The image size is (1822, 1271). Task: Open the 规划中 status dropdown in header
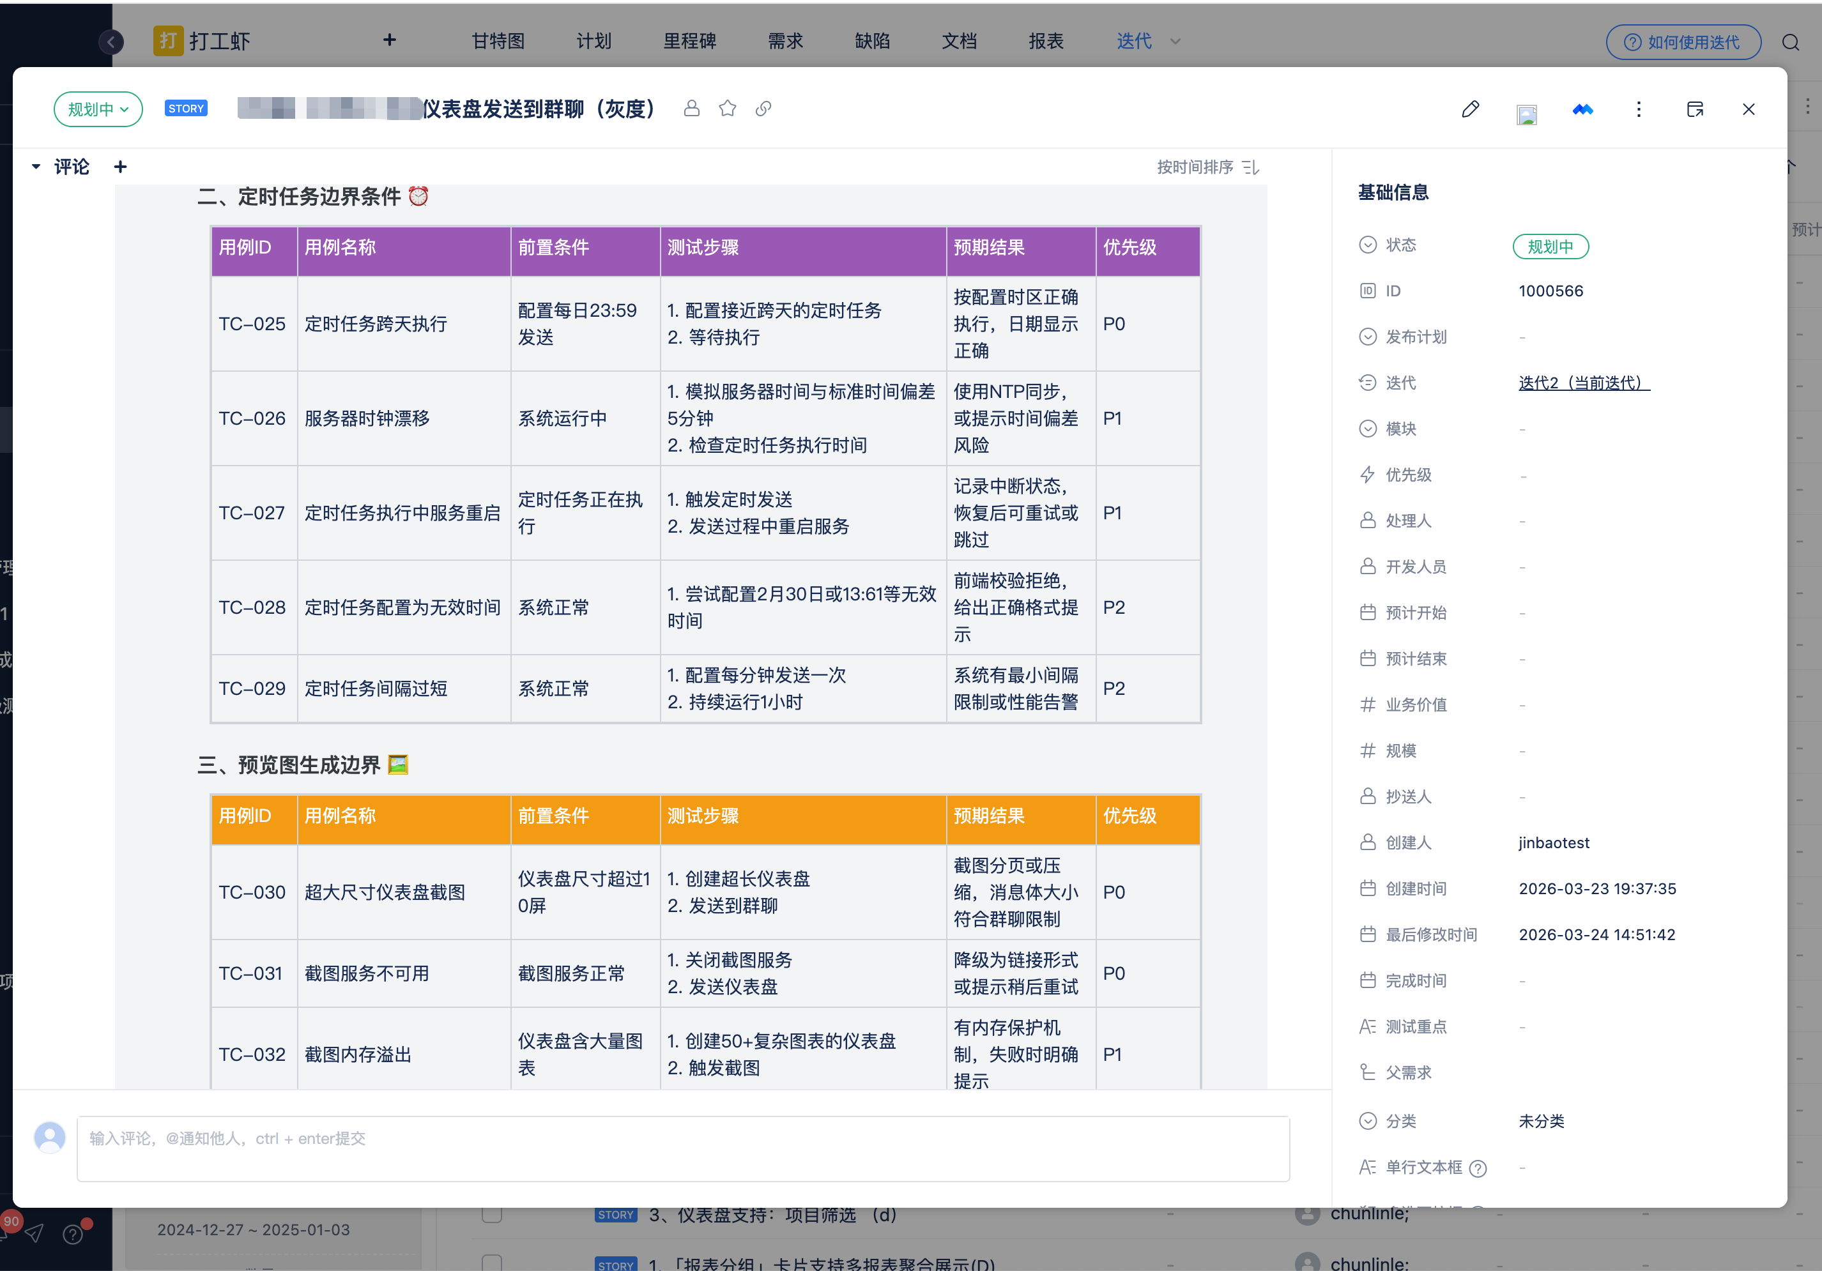(x=98, y=109)
